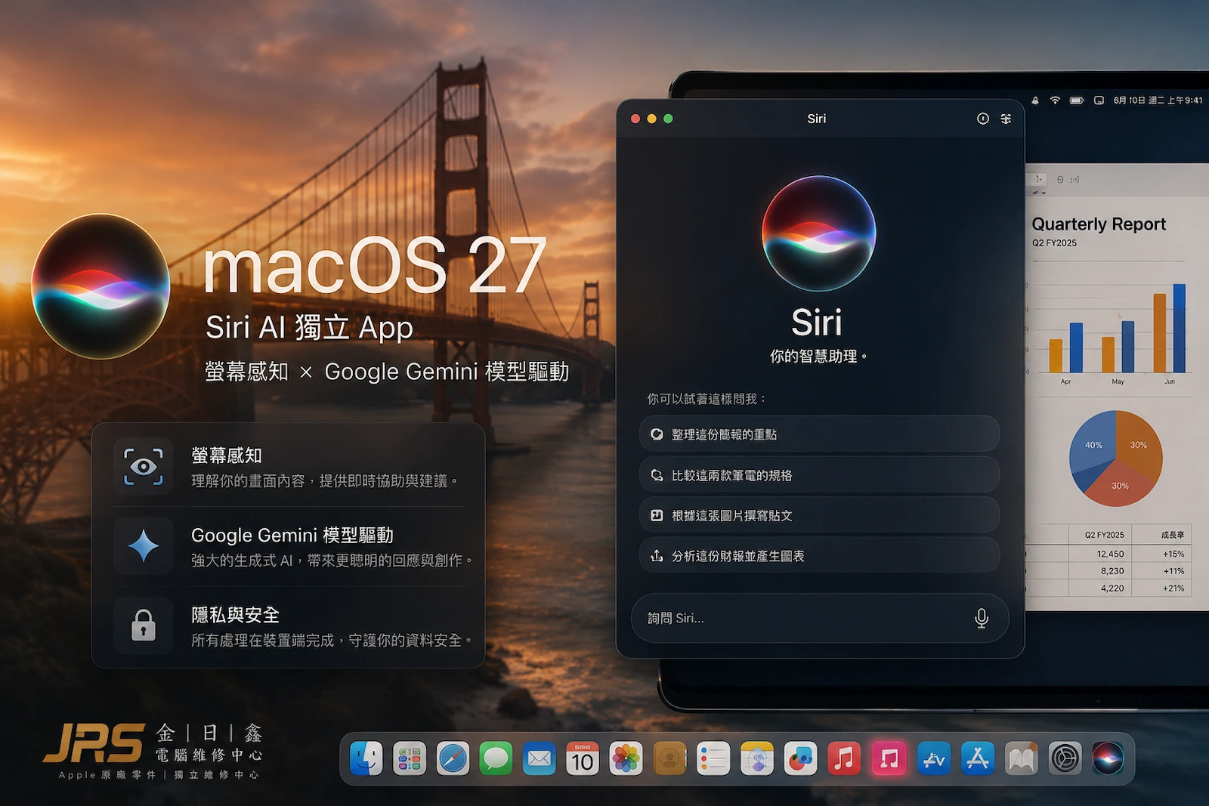
Task: Click the notification bell in menu bar
Action: click(1035, 100)
